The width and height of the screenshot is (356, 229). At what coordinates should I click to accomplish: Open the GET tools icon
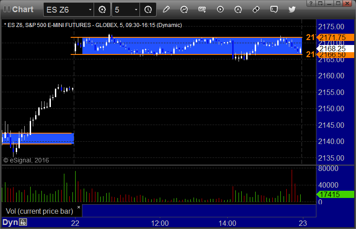point(202,9)
